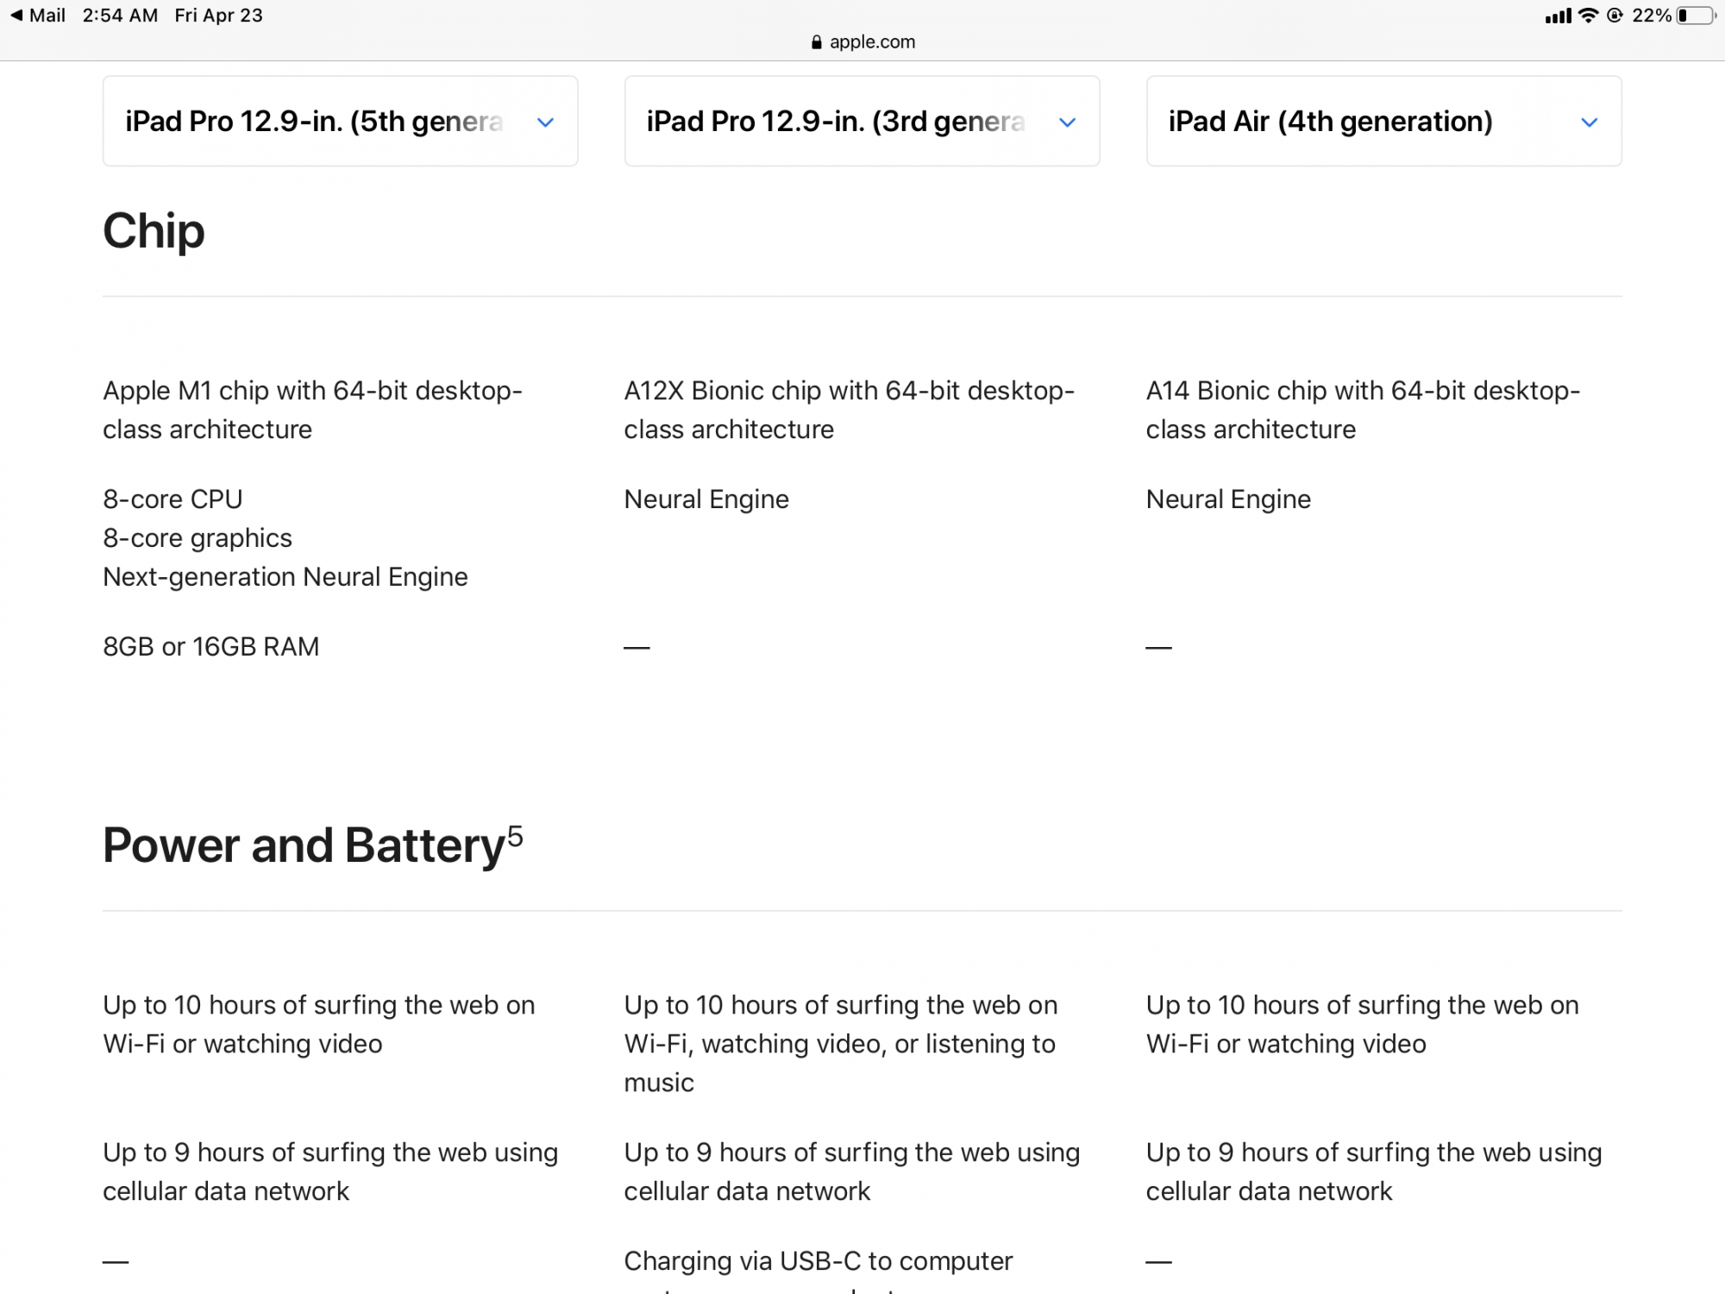Tap the cellular signal bars icon

click(x=1558, y=16)
